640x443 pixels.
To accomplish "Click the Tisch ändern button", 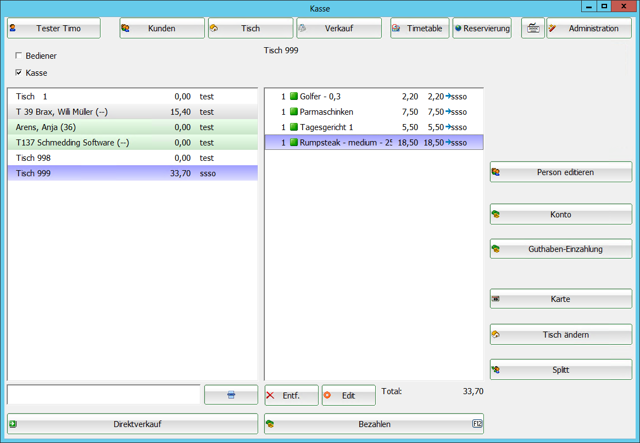I will 561,335.
